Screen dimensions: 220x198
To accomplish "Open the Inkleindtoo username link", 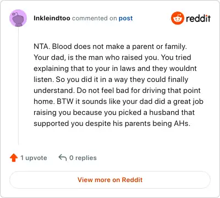I will 52,18.
